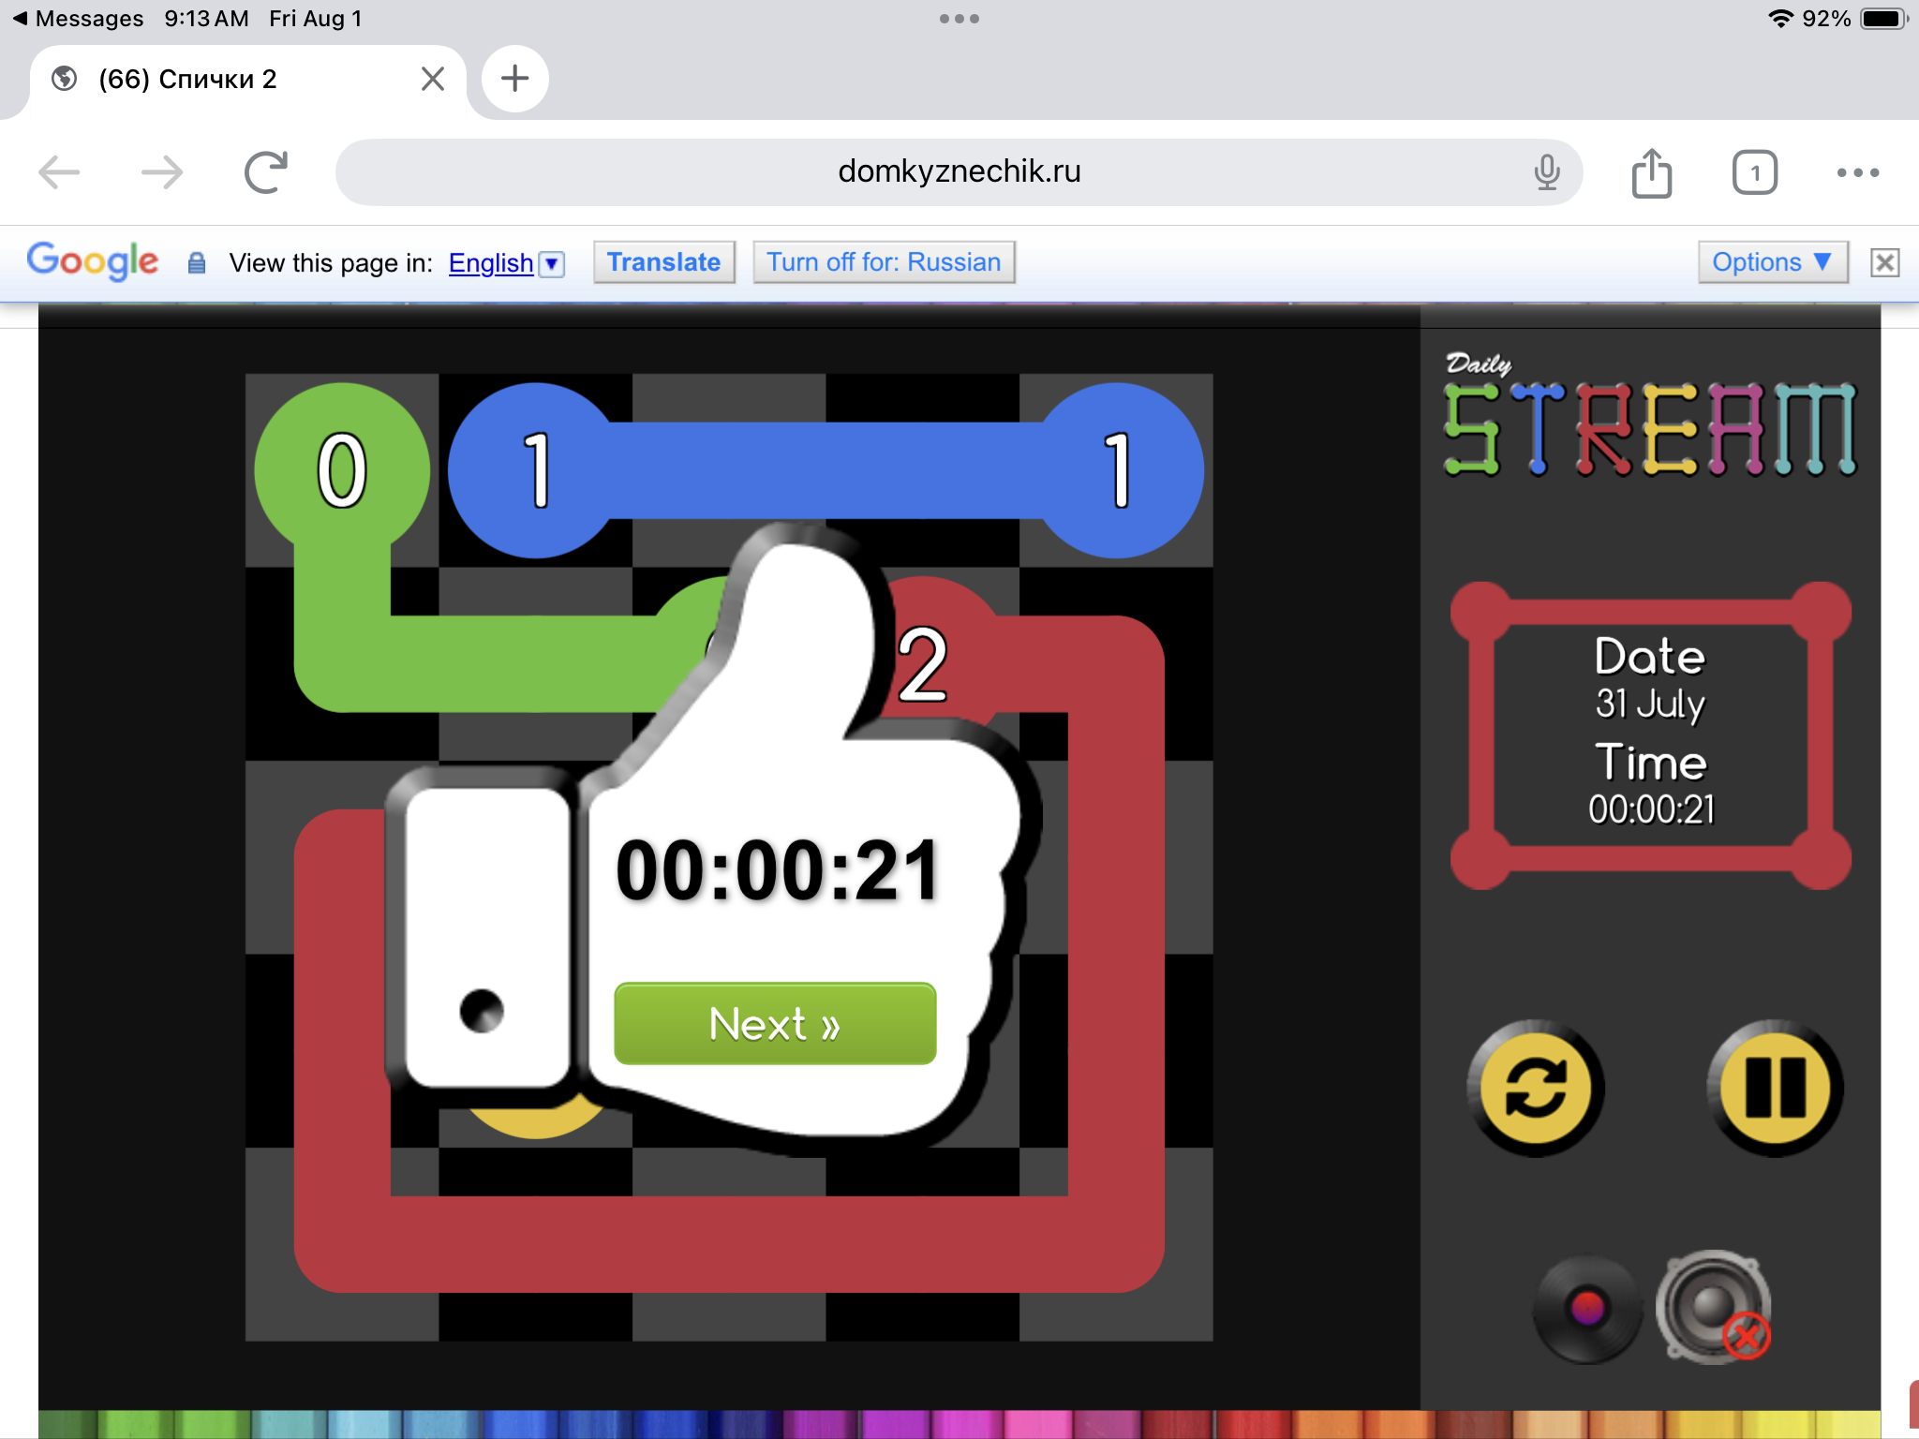
Task: Toggle the muted speaker sound icon
Action: coord(1714,1307)
